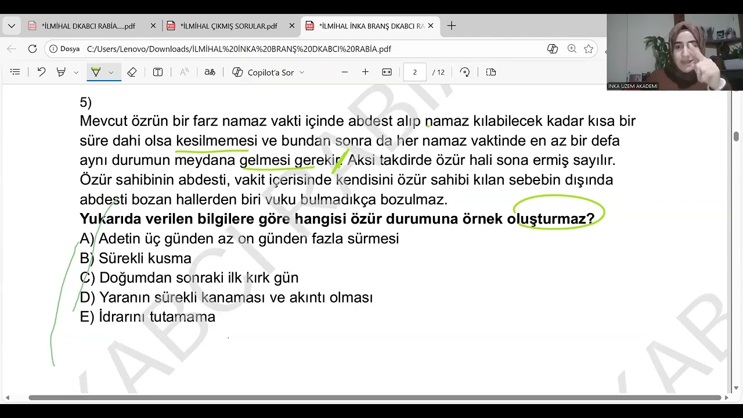Focus the address bar file path
The image size is (743, 418).
(x=239, y=49)
